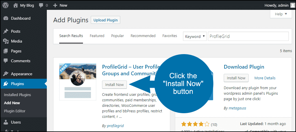Open Appearance menu in sidebar
The height and width of the screenshot is (132, 296).
(x=21, y=74)
